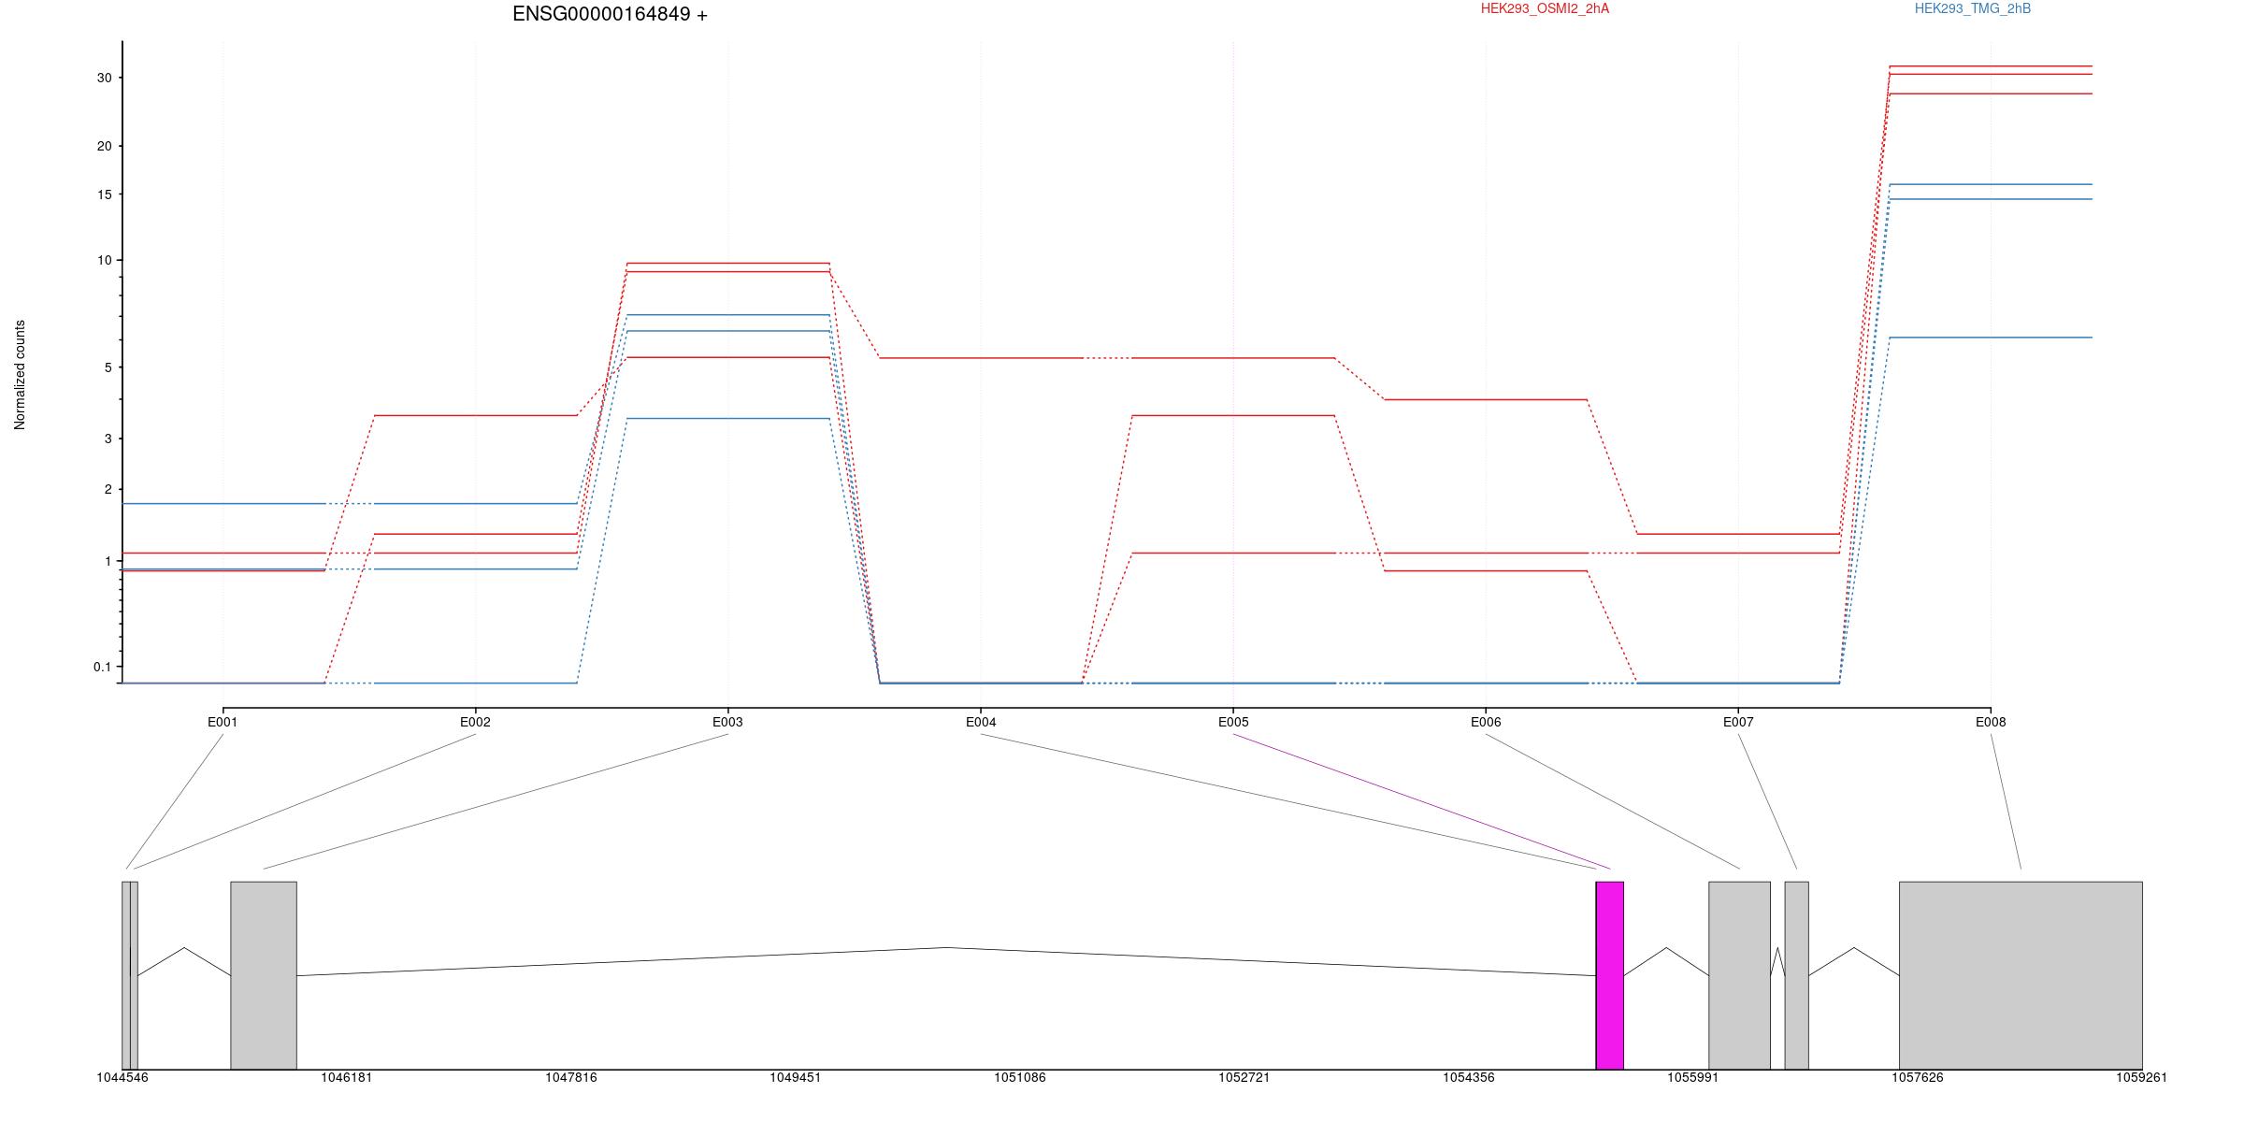2244x1122 pixels.
Task: Select the wide gray exon box near 1055991
Action: (x=1739, y=975)
